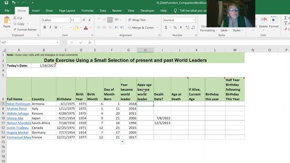Switch to the Formulas tab
Viewport: 290px width, 163px height.
[87, 11]
